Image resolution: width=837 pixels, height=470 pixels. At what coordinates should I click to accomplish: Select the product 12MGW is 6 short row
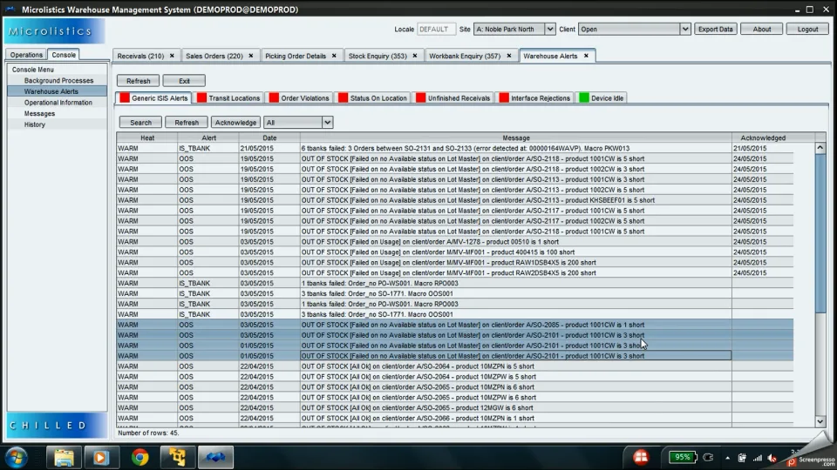click(455, 407)
